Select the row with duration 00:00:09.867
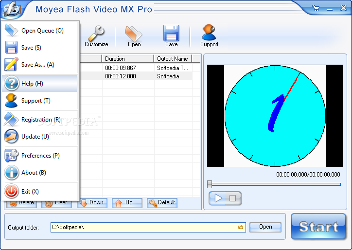This screenshot has height=250, width=352. pyautogui.click(x=140, y=68)
